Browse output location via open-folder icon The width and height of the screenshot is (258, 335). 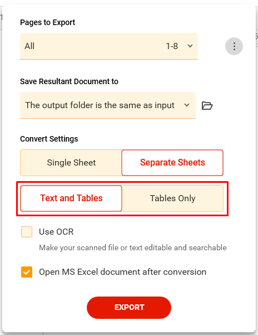coord(207,105)
